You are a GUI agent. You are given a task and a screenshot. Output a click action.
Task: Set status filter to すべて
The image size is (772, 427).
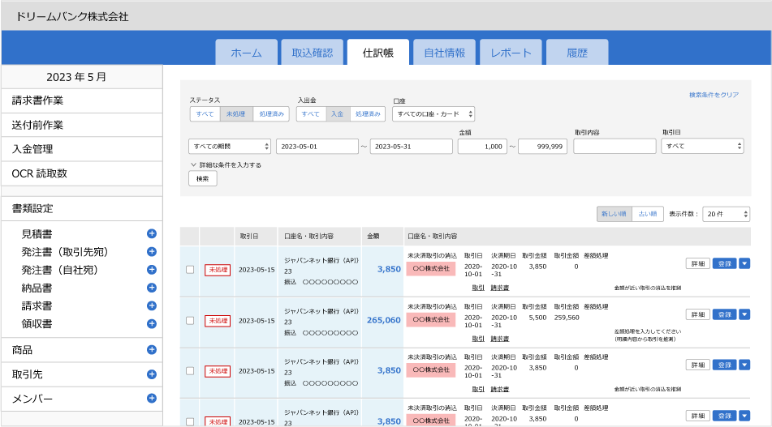tap(205, 114)
